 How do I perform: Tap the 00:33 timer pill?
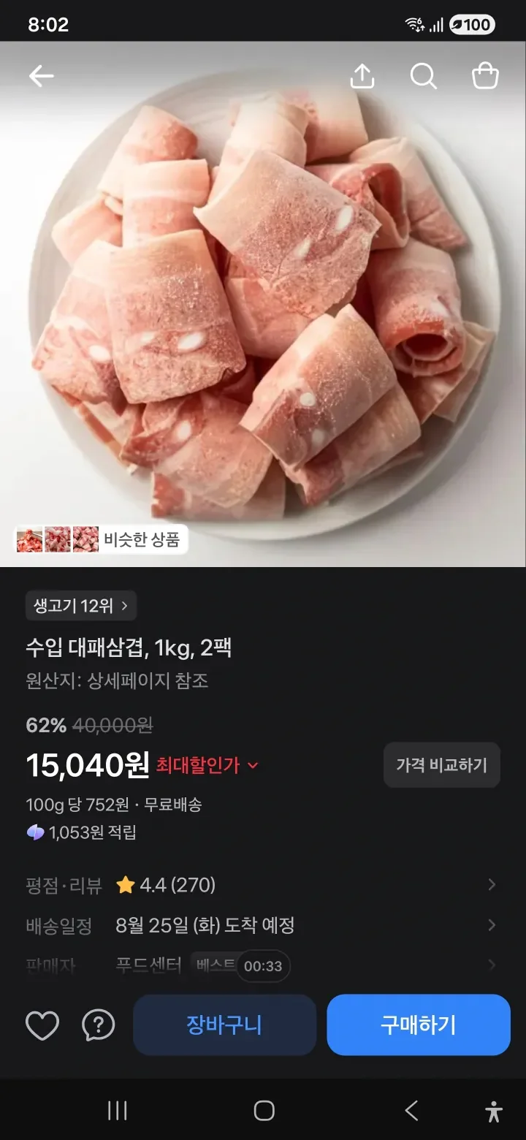[x=263, y=965]
